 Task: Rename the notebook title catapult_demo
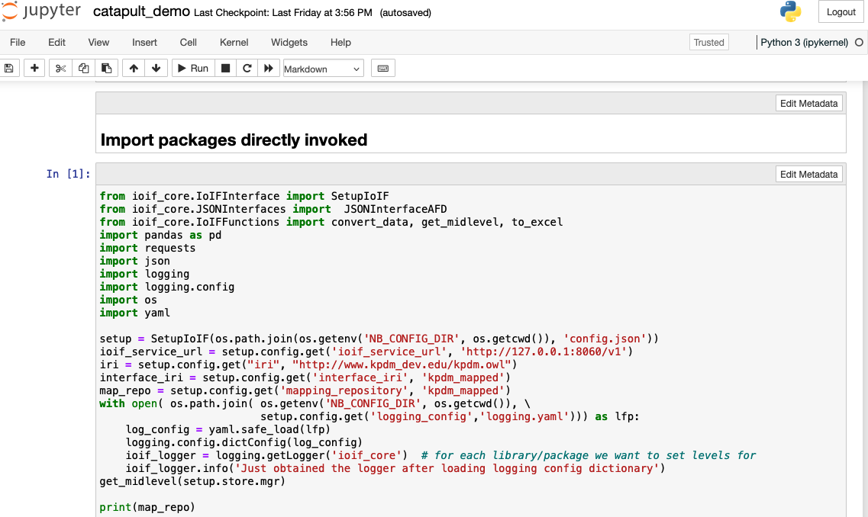tap(140, 12)
